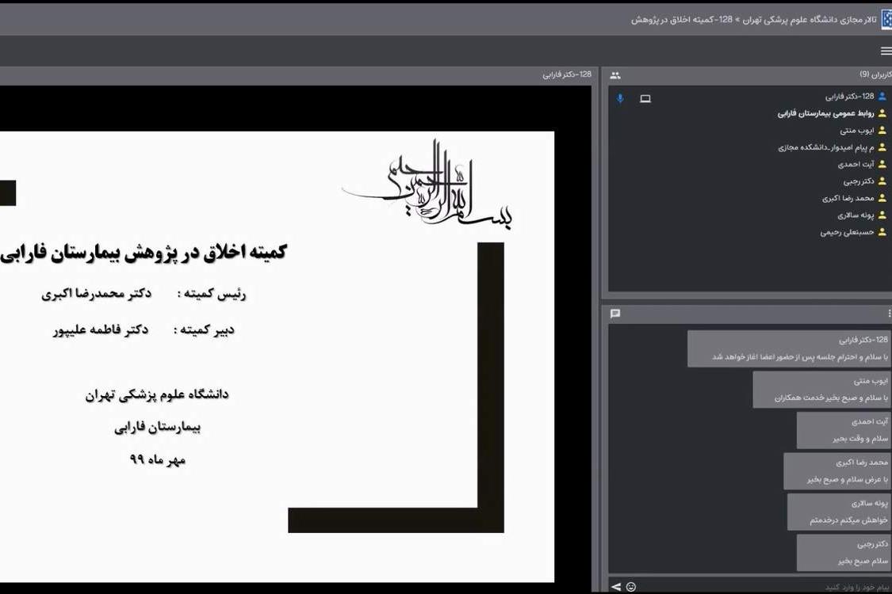Image resolution: width=892 pixels, height=594 pixels.
Task: Click the user icon next to ایوب منتی
Action: [882, 130]
